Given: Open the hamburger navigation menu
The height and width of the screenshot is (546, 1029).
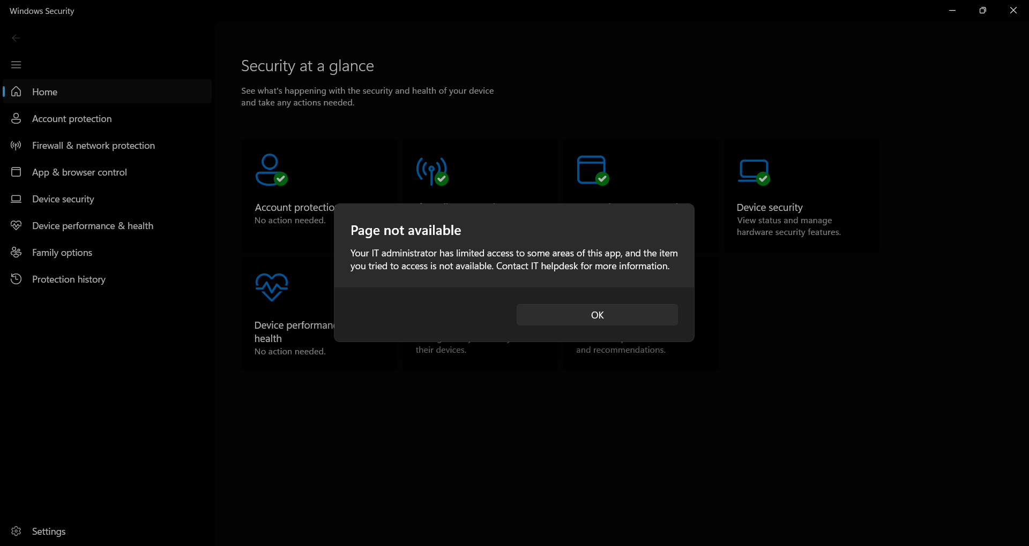Looking at the screenshot, I should 16,65.
